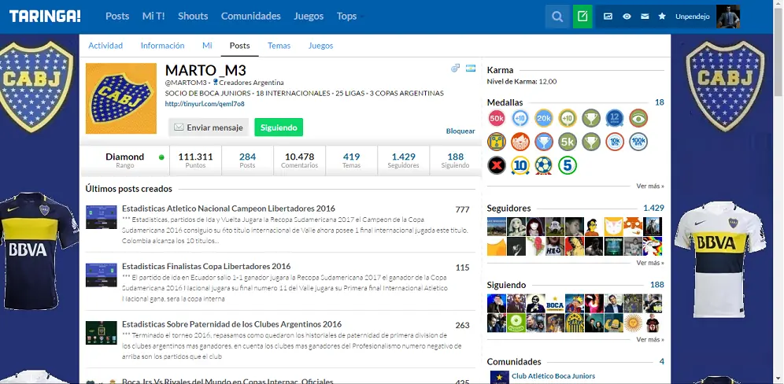The width and height of the screenshot is (784, 384).
Task: Click the gender symbol icon on profile
Action: [x=455, y=68]
